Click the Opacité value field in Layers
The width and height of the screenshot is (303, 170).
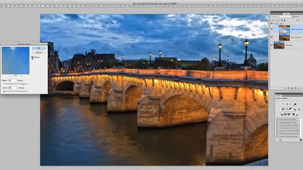click(x=302, y=17)
